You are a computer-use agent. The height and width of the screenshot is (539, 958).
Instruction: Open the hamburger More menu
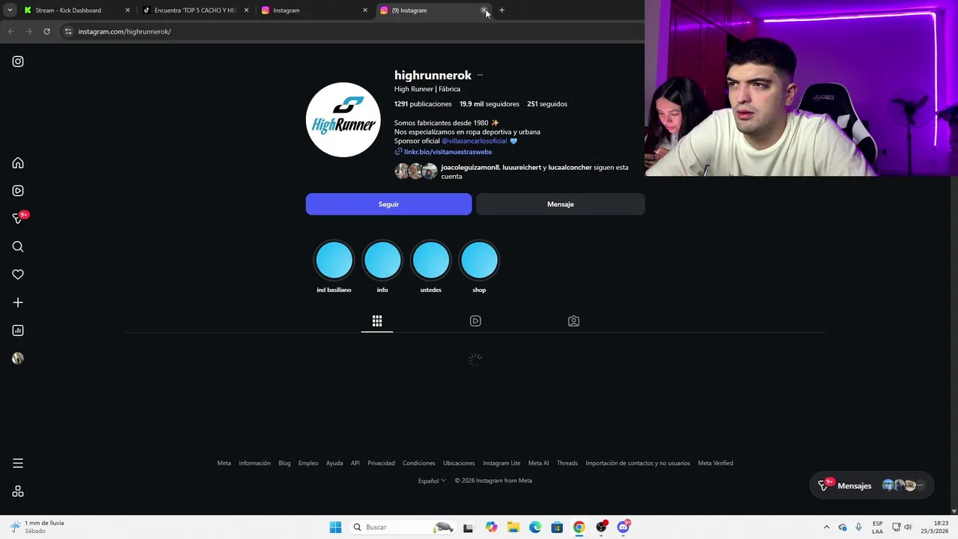tap(18, 463)
